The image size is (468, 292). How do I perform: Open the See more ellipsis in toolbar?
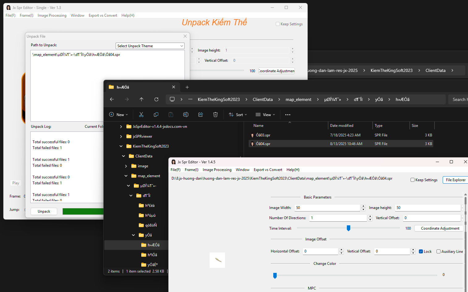tap(288, 115)
